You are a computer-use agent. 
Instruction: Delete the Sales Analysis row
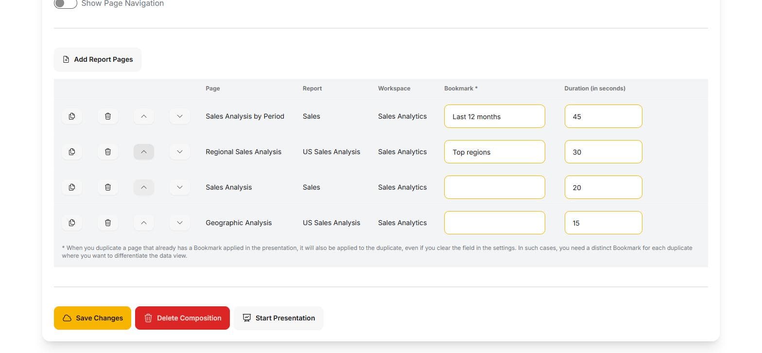click(108, 187)
